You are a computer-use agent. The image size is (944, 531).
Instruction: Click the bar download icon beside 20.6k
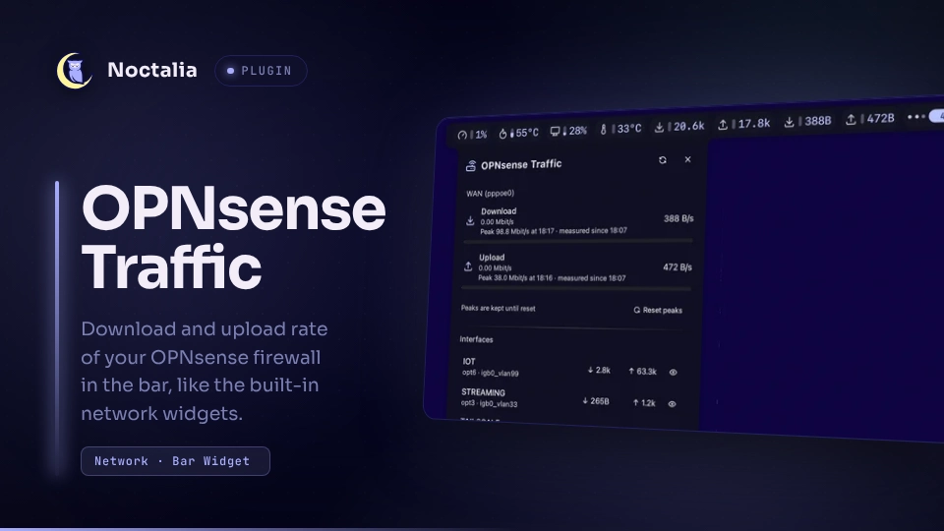coord(659,127)
